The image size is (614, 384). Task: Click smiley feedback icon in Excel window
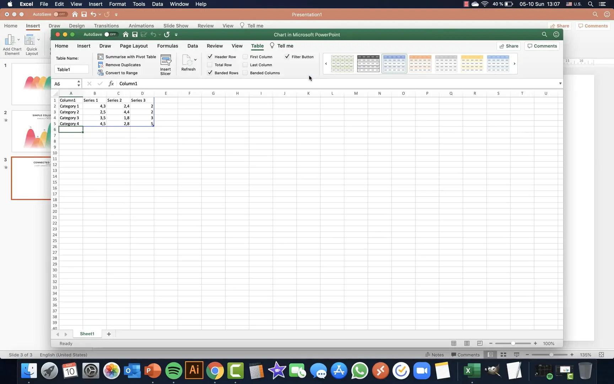556,34
